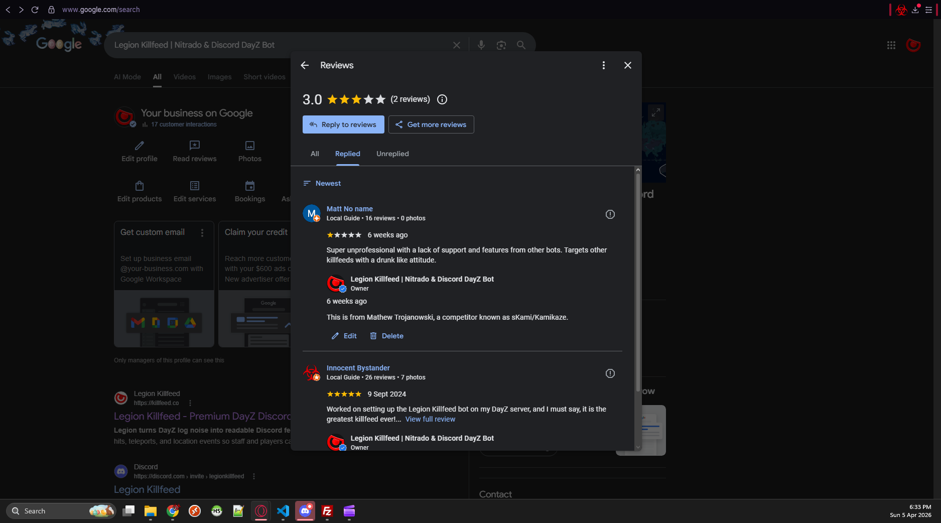Open the Get custom email card options menu
Viewport: 941px width, 523px height.
tap(202, 233)
